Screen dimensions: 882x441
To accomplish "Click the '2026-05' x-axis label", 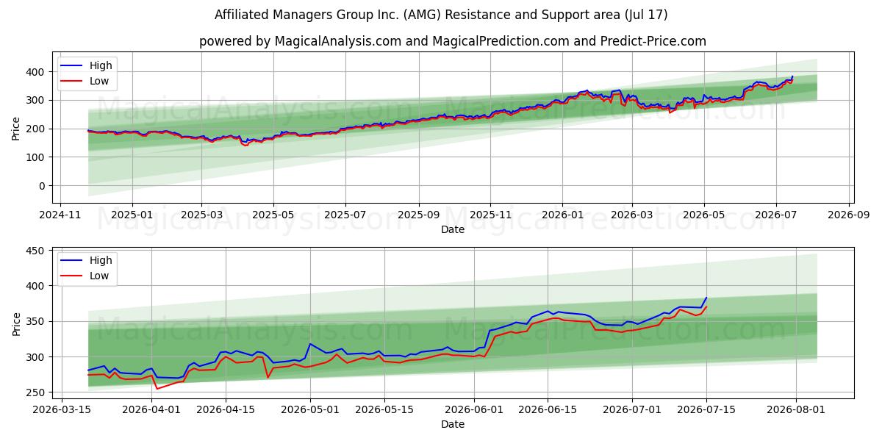I will [704, 215].
